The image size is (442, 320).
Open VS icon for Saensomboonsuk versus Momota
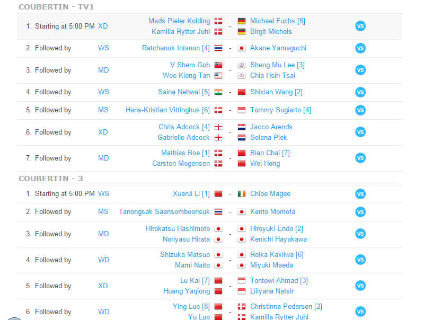tap(360, 212)
